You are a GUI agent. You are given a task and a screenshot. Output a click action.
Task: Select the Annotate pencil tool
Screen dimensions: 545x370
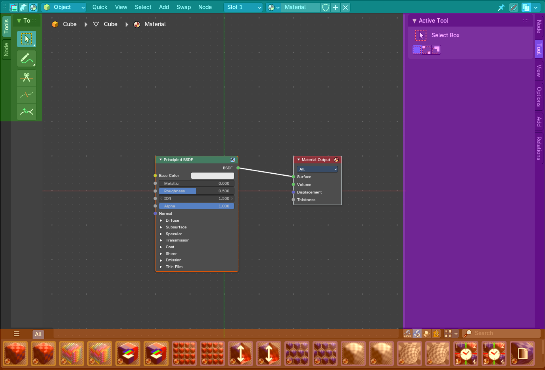tap(27, 59)
